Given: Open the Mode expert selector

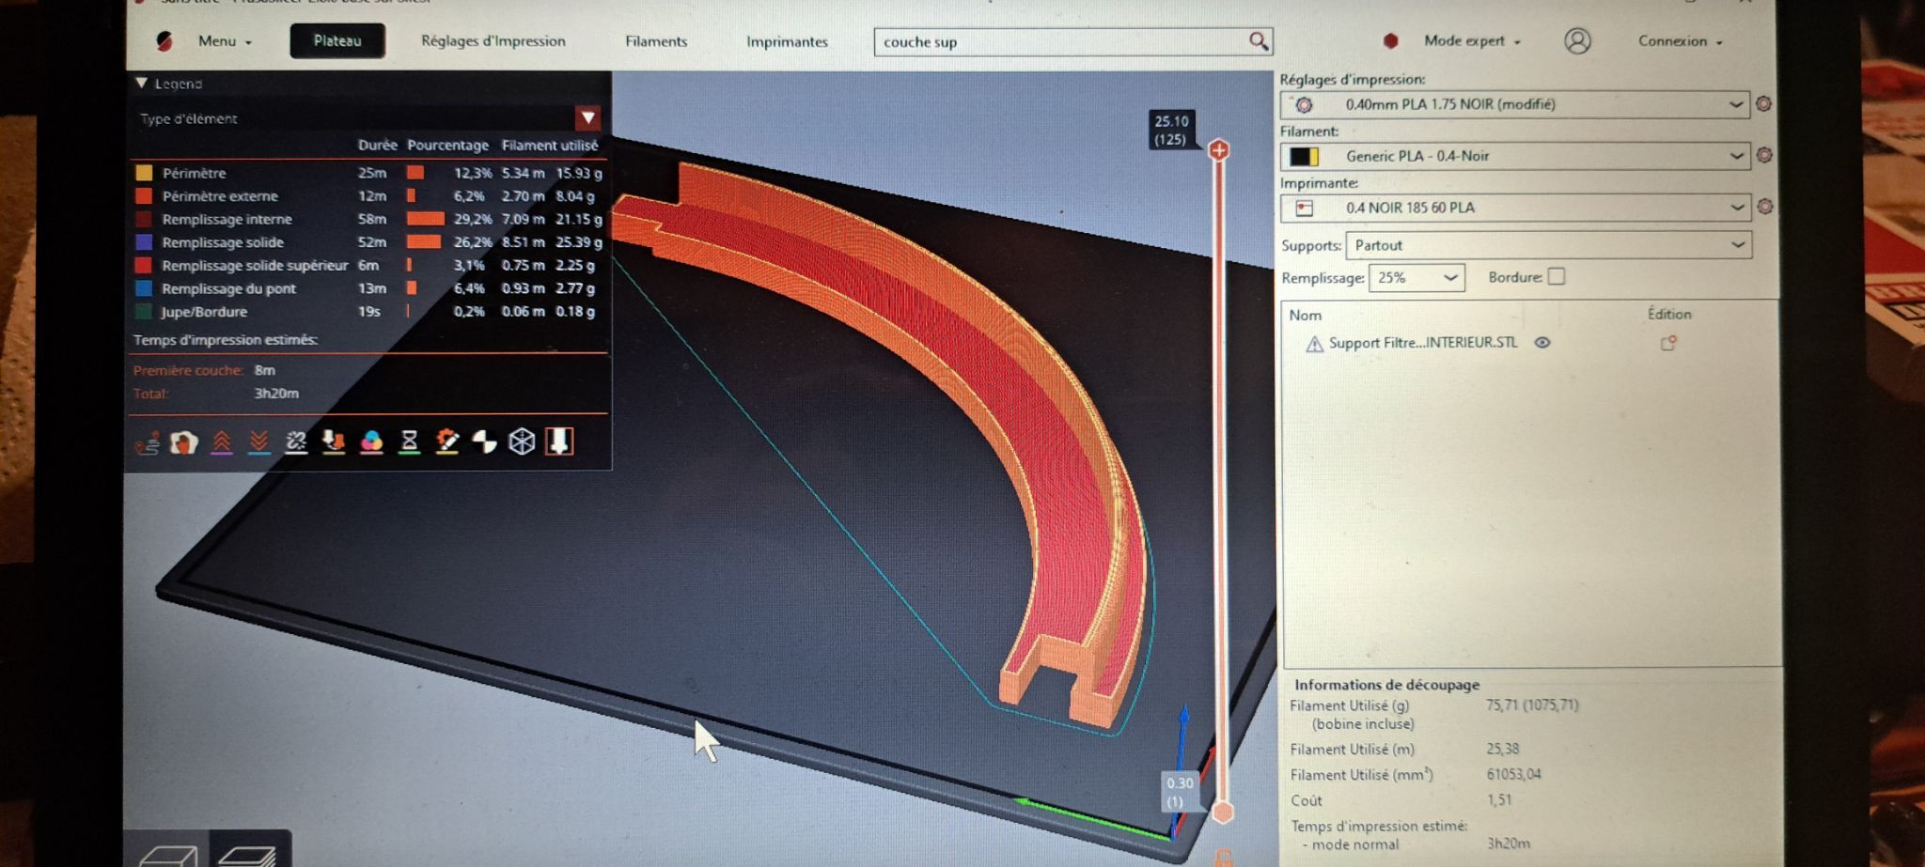Looking at the screenshot, I should (1471, 41).
